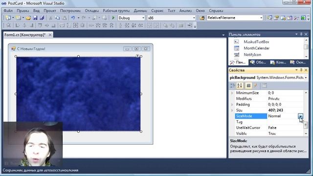Click the toolbox vertical scrollbar thumb
The height and width of the screenshot is (176, 313).
[306, 47]
